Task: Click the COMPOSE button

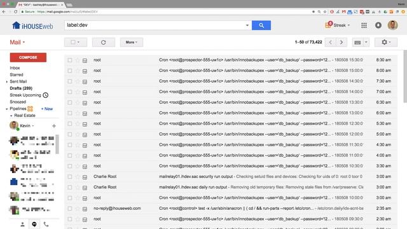Action: (28, 57)
